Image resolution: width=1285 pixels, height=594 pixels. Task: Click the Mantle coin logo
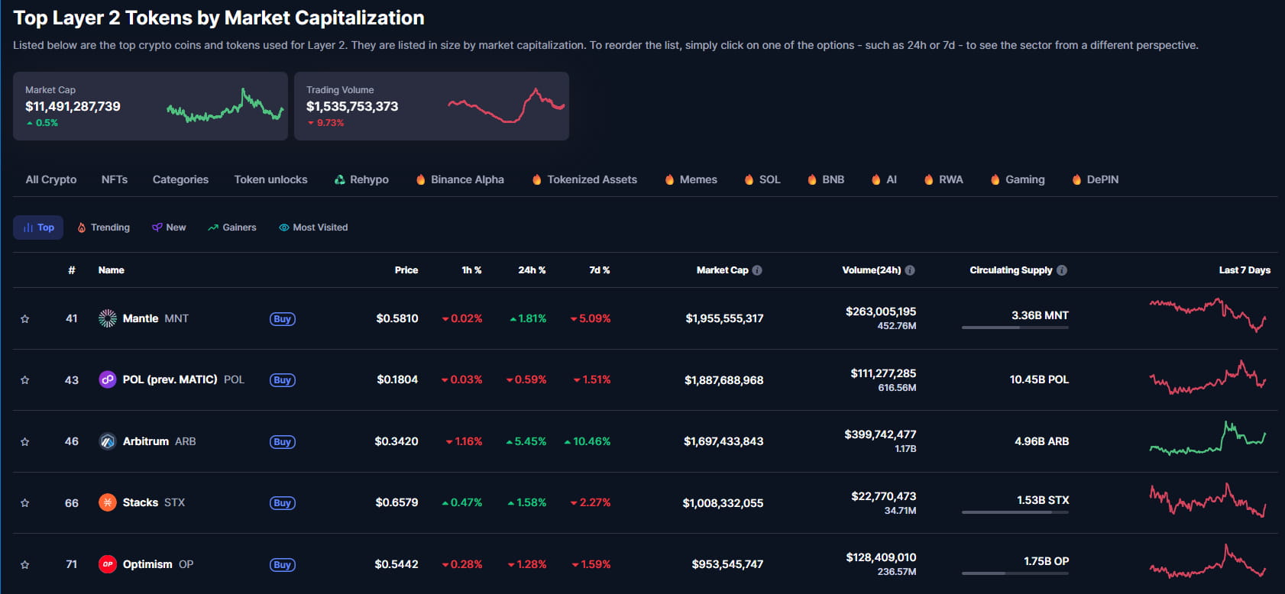[108, 318]
